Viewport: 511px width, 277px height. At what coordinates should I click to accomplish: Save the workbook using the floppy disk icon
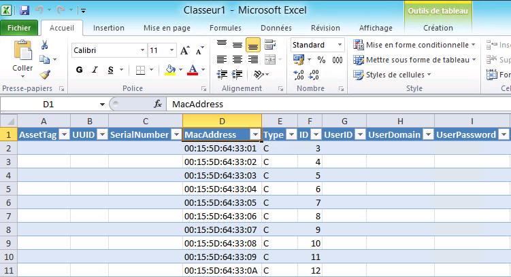coord(25,10)
